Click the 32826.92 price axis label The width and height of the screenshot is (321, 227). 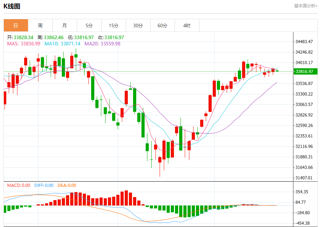(304, 115)
